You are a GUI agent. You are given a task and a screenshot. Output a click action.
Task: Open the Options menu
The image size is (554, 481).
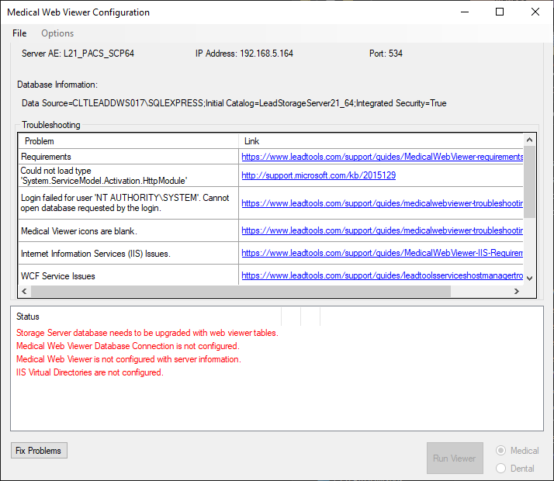[x=57, y=33]
